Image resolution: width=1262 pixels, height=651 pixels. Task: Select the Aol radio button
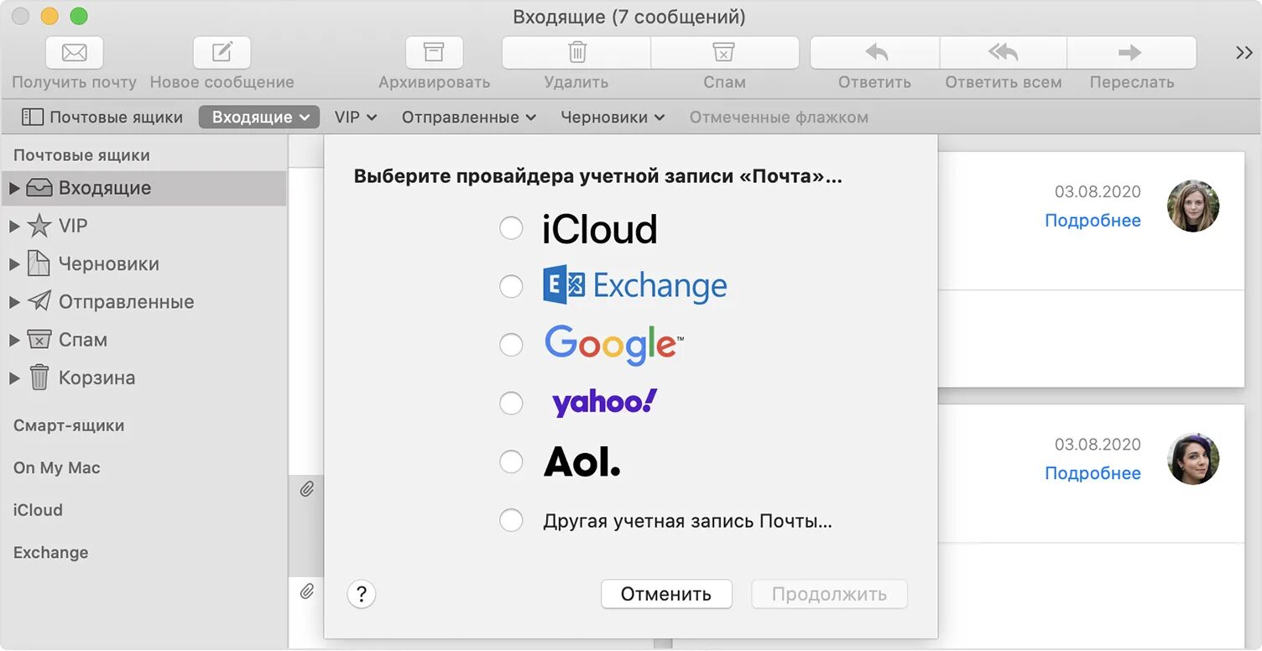(511, 461)
